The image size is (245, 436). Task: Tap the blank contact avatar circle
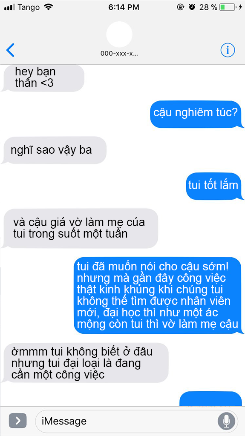[119, 34]
